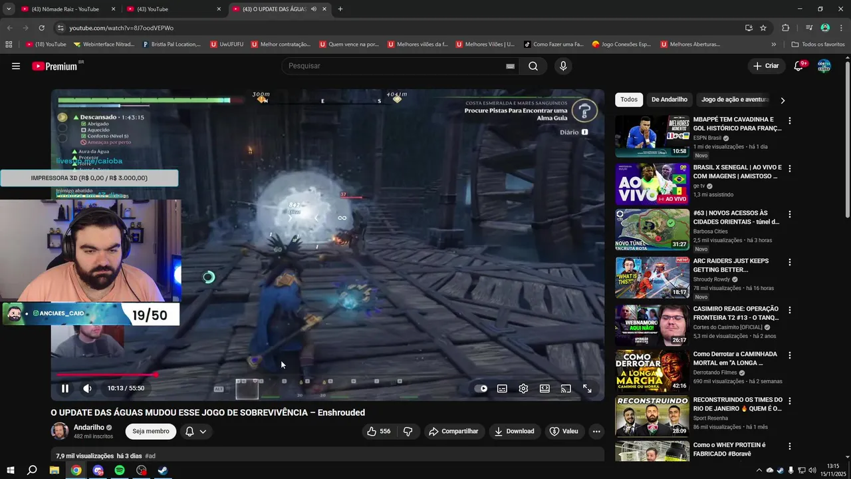Cast video to a TV

tap(566, 389)
